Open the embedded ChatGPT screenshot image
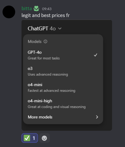This screenshot has width=125, height=147. pos(67,75)
